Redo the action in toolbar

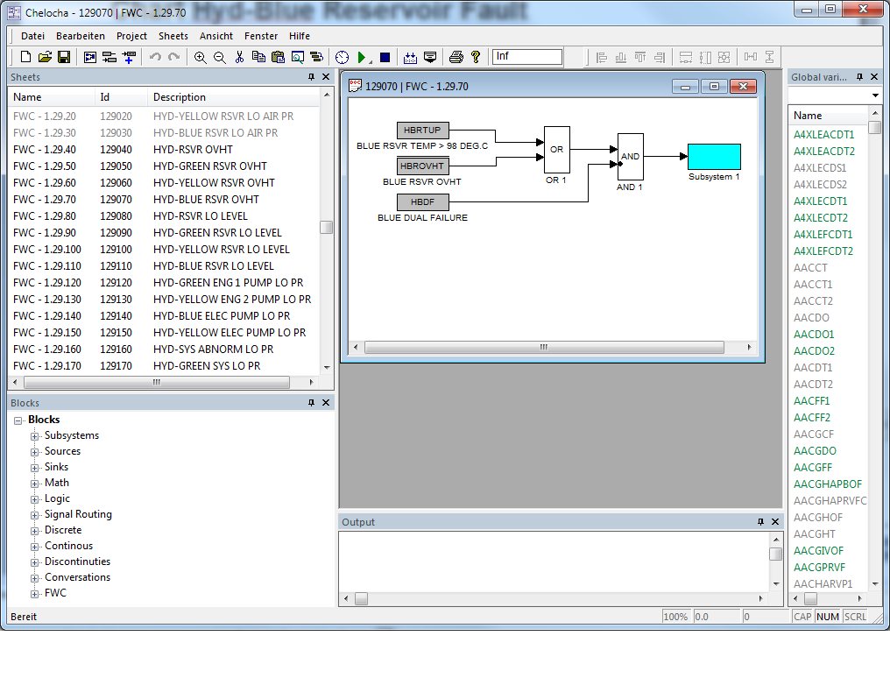174,57
